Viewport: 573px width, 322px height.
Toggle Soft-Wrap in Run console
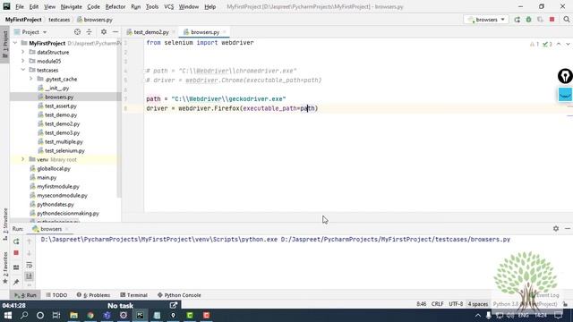coord(30,265)
